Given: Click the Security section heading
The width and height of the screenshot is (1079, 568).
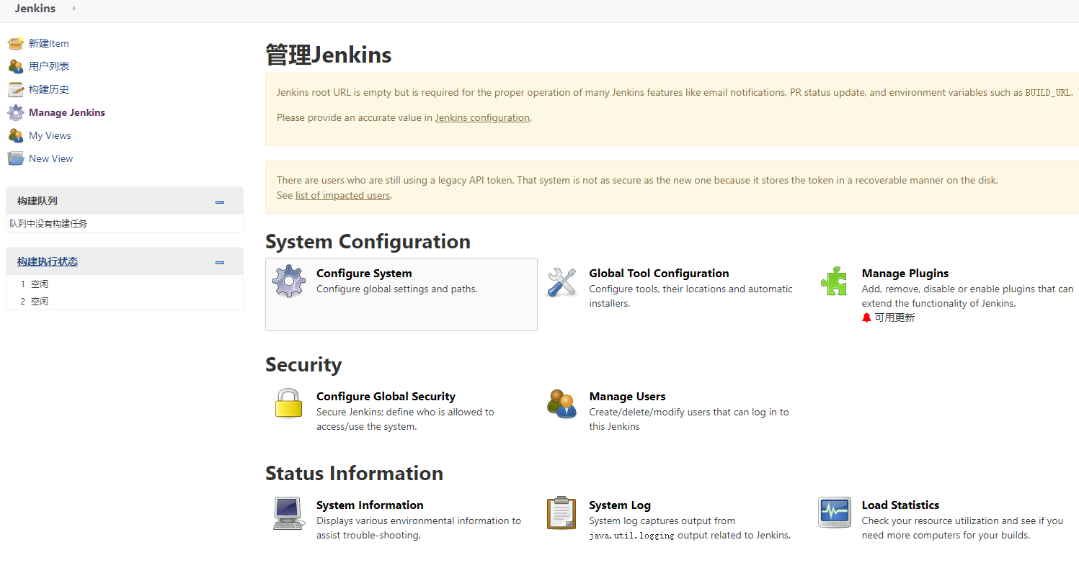Looking at the screenshot, I should point(303,365).
